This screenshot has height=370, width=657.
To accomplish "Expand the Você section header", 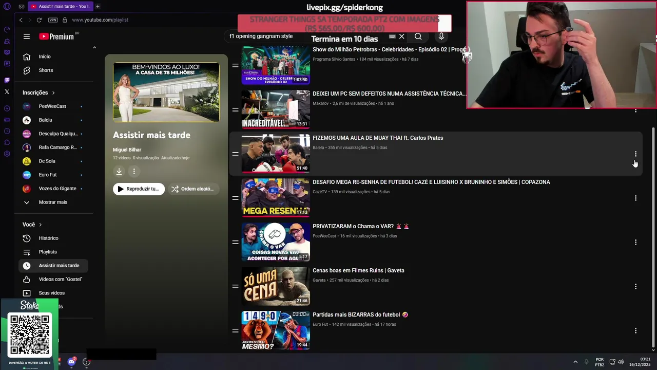I will point(32,225).
